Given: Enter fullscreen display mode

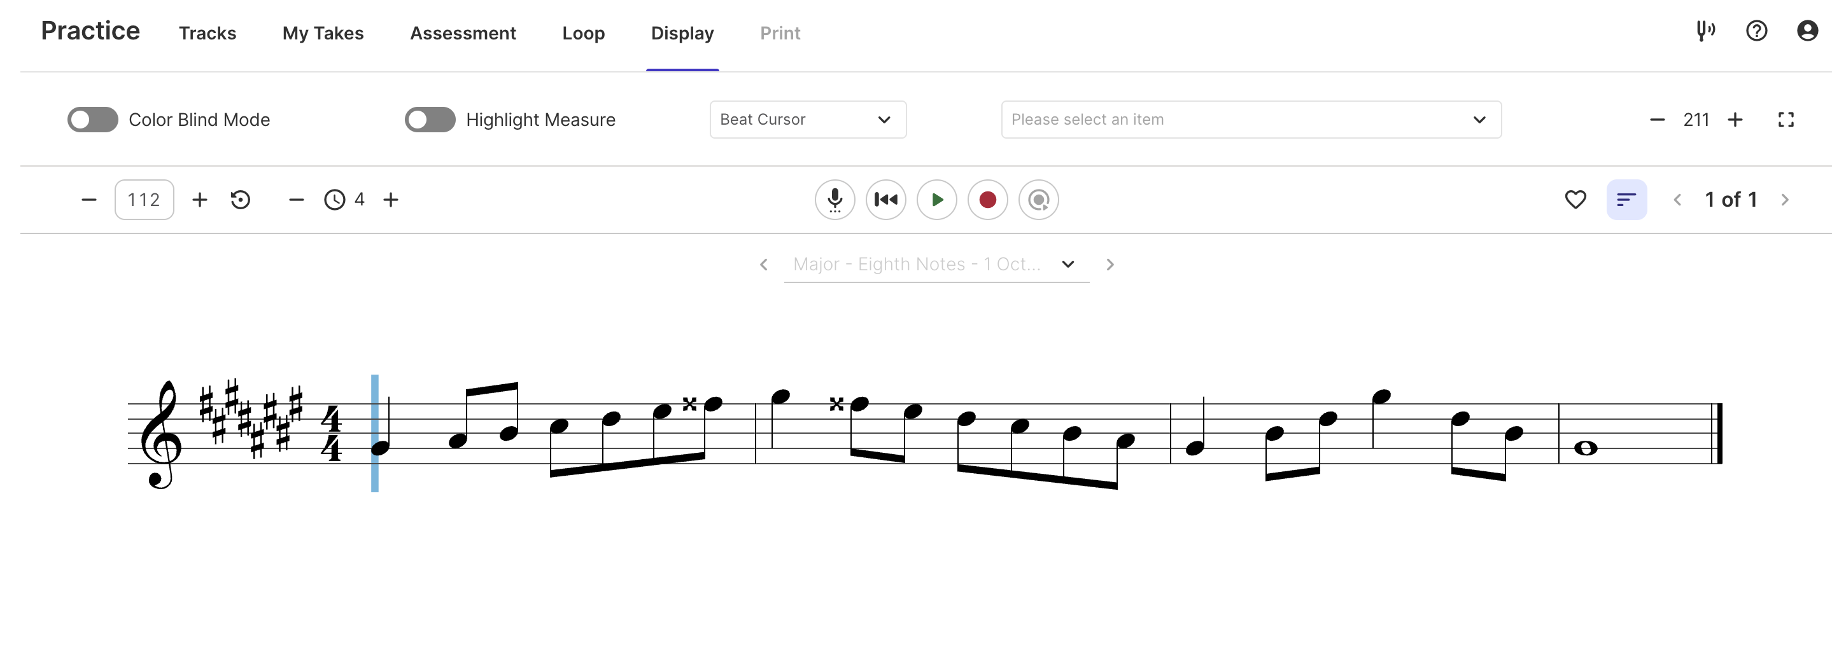Looking at the screenshot, I should coord(1785,120).
